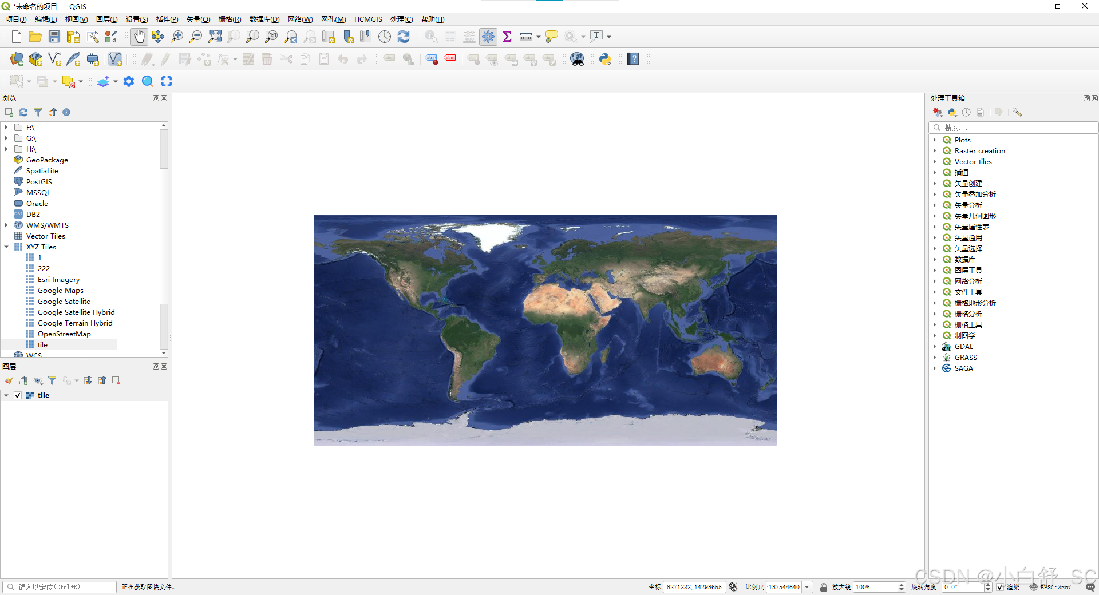Viewport: 1099px width, 595px height.
Task: Open the scale dropdown in status bar
Action: click(807, 587)
